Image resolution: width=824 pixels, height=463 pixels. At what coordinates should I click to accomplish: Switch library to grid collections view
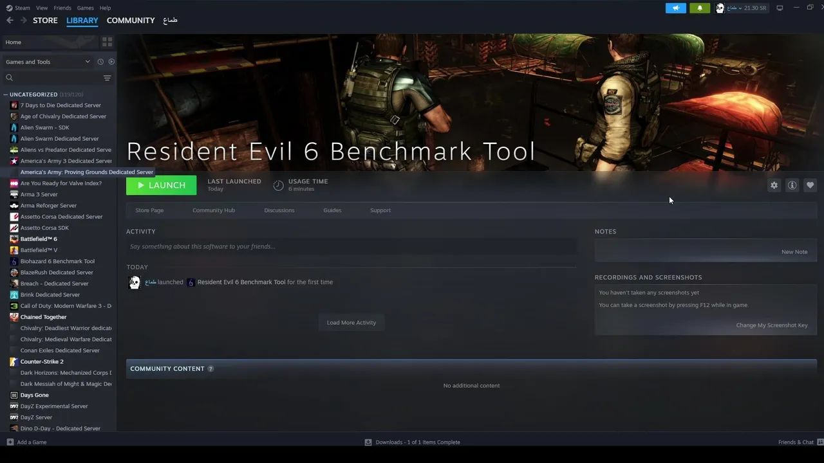pyautogui.click(x=107, y=42)
